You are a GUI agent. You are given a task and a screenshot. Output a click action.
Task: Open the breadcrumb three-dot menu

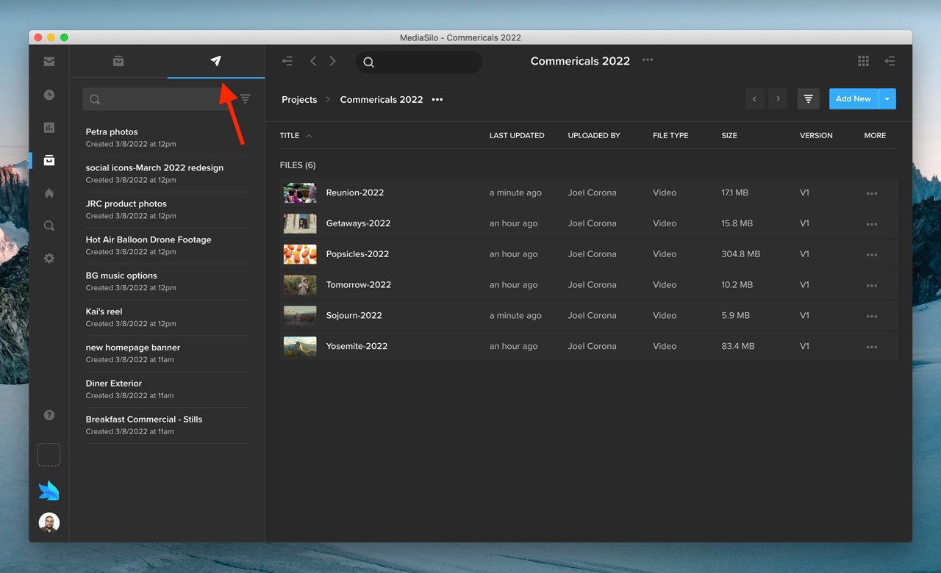tap(437, 99)
